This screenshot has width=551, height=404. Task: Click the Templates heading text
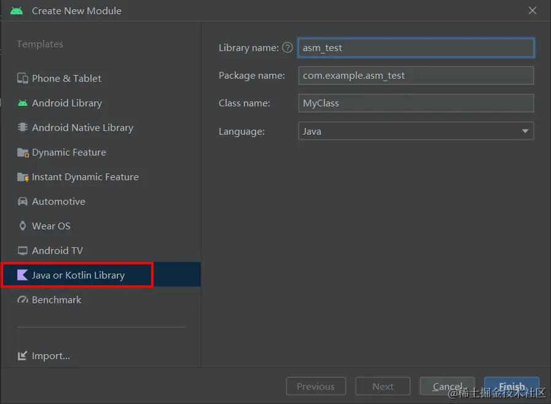tap(40, 44)
